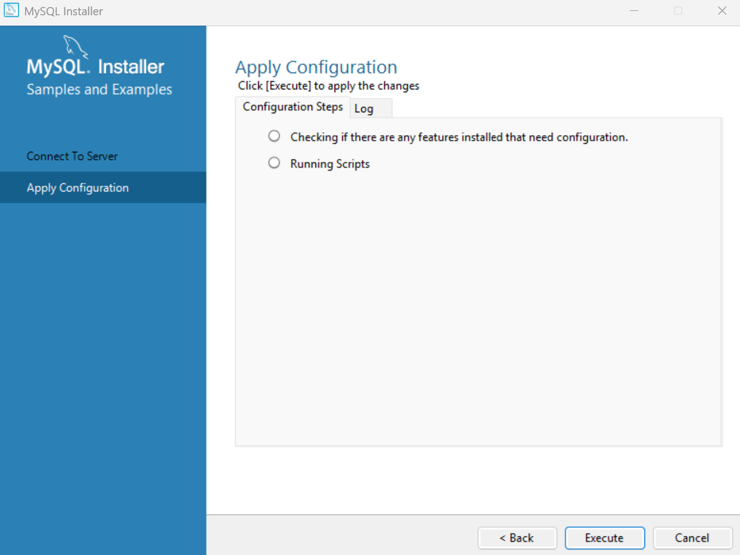Open the Log tab
The image size is (740, 555).
[364, 108]
